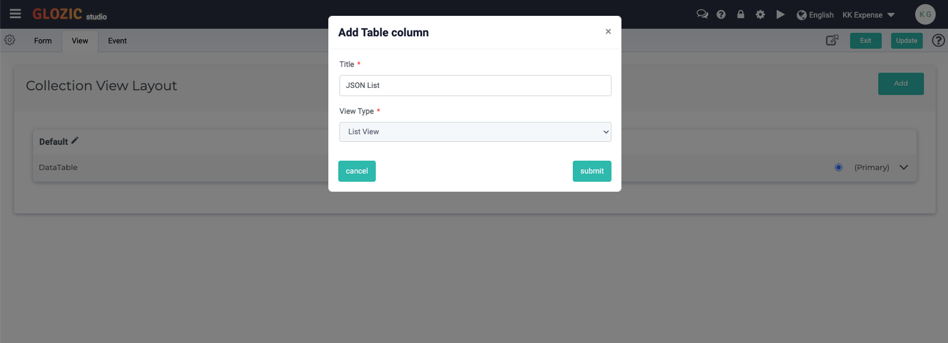The width and height of the screenshot is (948, 343).
Task: Click the cancel button in dialog
Action: pos(356,171)
